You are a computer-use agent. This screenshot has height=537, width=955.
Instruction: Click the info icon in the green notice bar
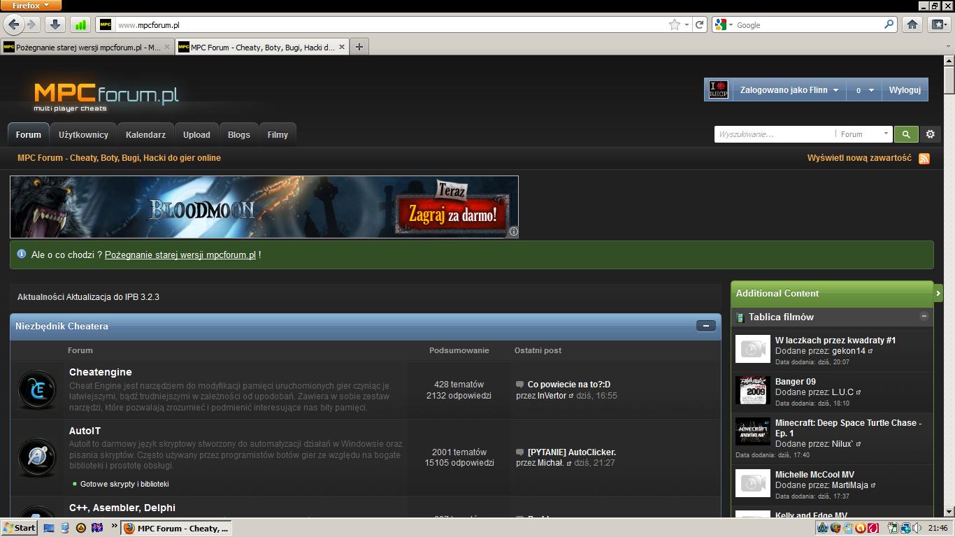22,255
